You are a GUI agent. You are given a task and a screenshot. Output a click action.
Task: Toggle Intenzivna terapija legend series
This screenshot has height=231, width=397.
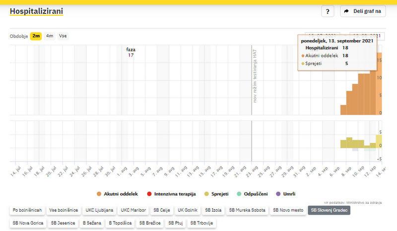click(x=172, y=193)
